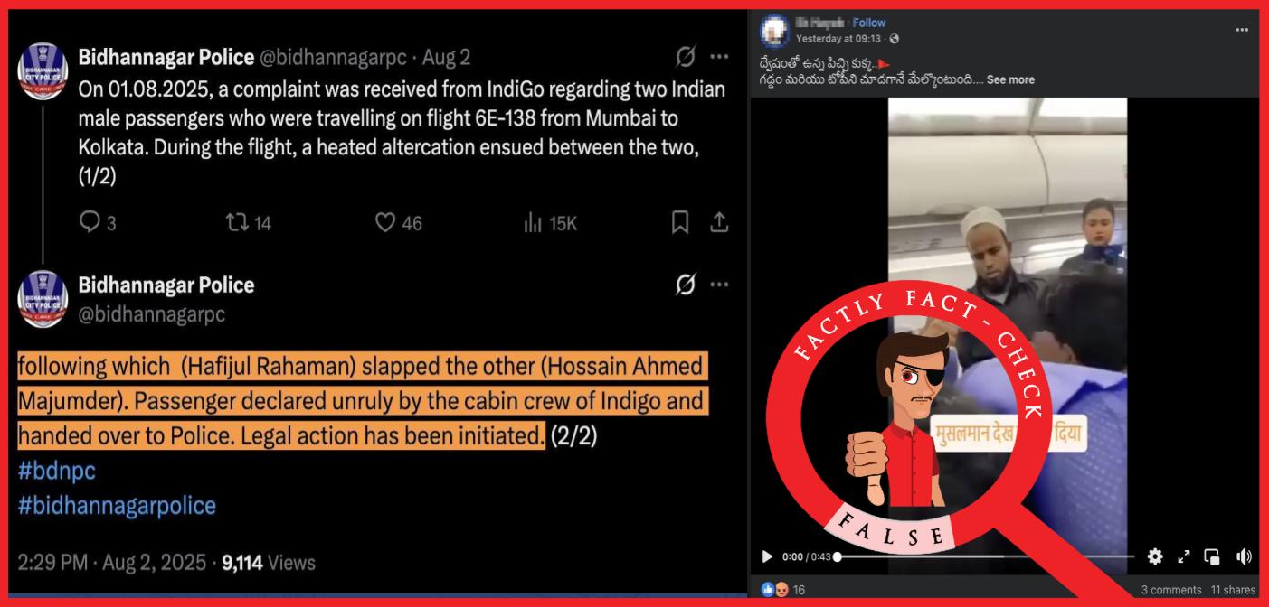Screen dimensions: 1269x607
Task: Open Grok icon on the first tweet
Action: (686, 57)
